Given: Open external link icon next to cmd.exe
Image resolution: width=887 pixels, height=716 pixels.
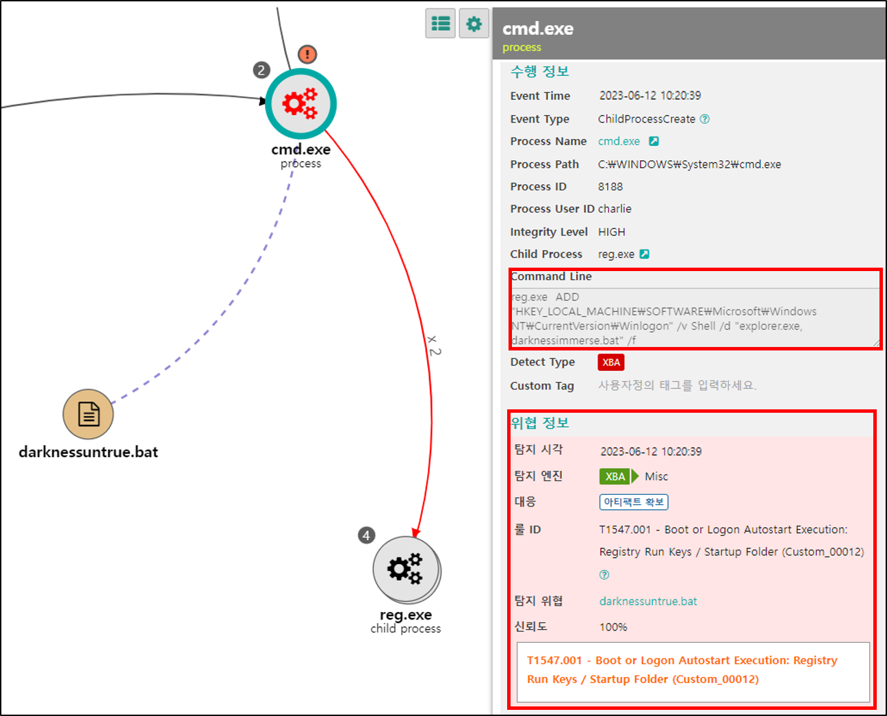Looking at the screenshot, I should click(654, 141).
